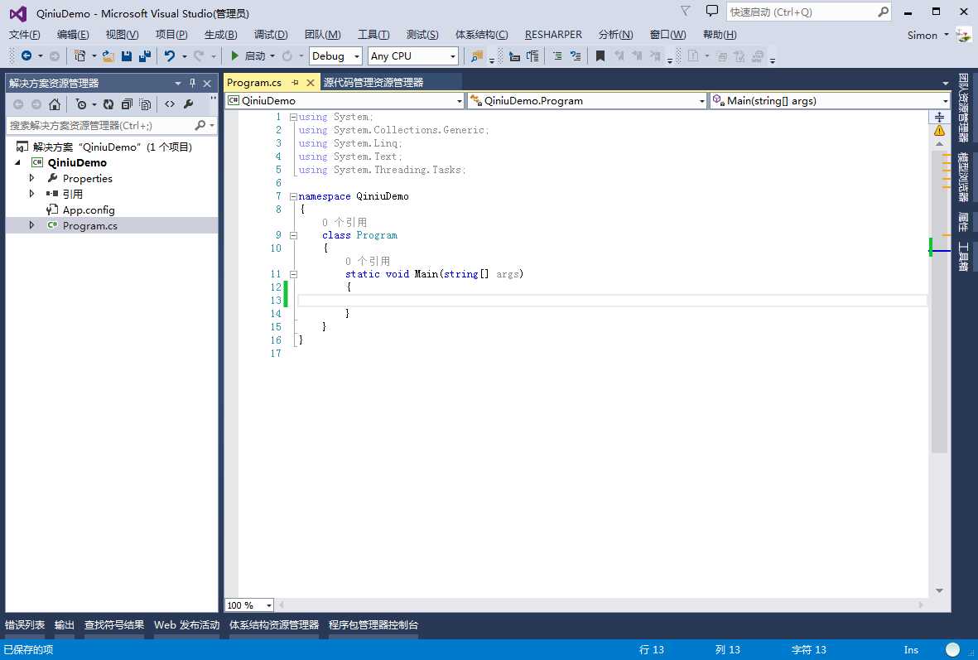This screenshot has height=660, width=978.
Task: Click the Pending Changes Filter clock icon
Action: tap(81, 104)
